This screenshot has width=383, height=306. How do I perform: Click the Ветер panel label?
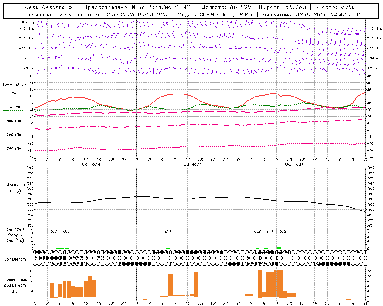28,23
